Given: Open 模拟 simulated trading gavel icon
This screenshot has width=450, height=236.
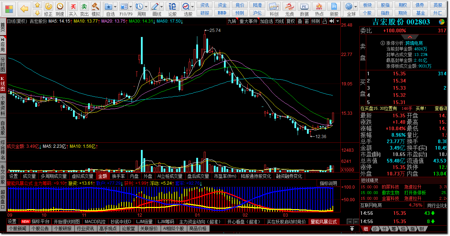Looking at the screenshot, I should click(x=95, y=6).
